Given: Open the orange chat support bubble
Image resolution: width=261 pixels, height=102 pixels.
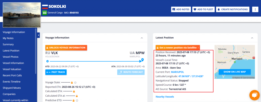Looking at the screenshot, I should [x=254, y=95].
